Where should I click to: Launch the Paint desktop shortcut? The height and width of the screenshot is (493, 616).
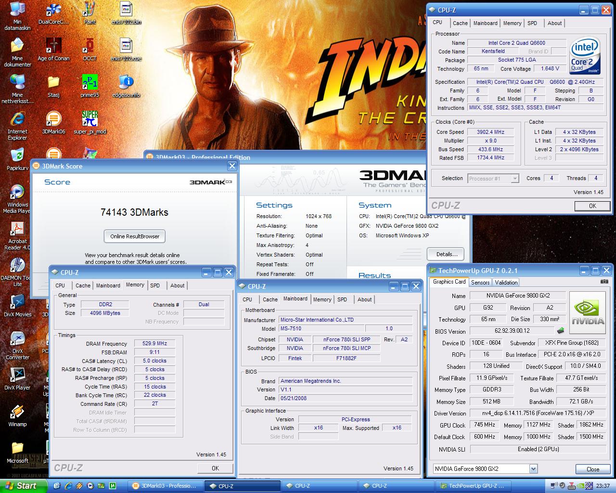tap(90, 13)
